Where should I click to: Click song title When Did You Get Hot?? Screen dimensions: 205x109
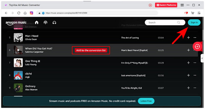click(39, 49)
